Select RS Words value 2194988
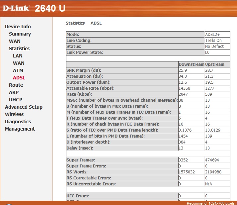237x205 pixels. click(213, 172)
